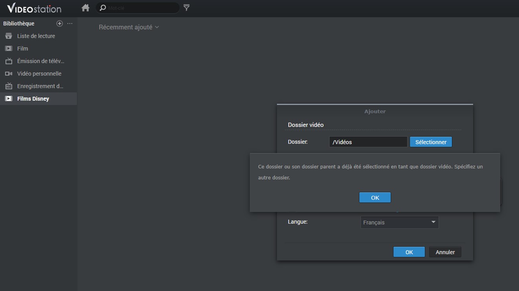Viewport: 519px width, 291px height.
Task: Click the home icon in top bar
Action: pyautogui.click(x=86, y=8)
